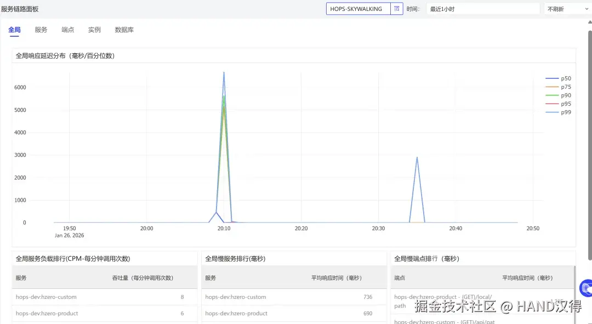
Task: Toggle the p99 legend series
Action: [x=559, y=112]
